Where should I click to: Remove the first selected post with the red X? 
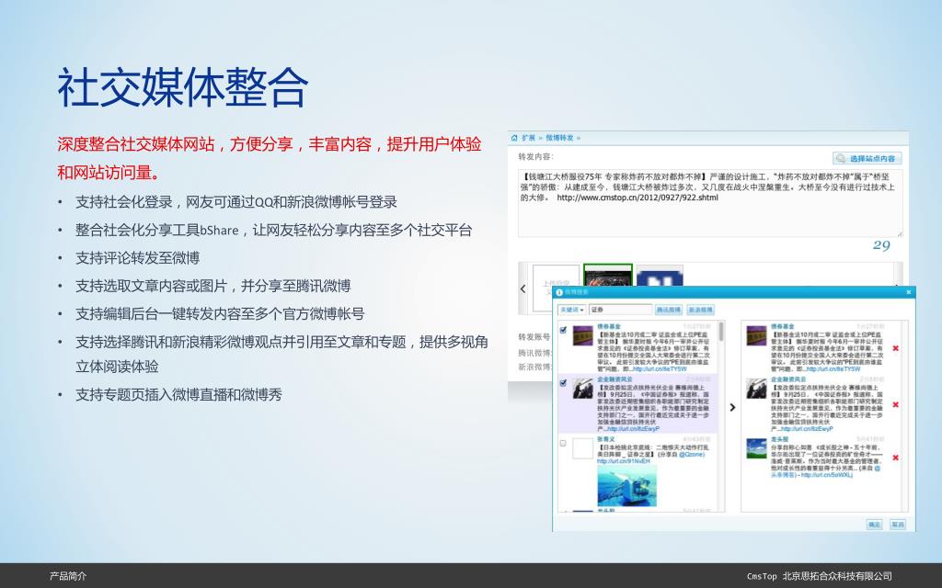tap(895, 348)
